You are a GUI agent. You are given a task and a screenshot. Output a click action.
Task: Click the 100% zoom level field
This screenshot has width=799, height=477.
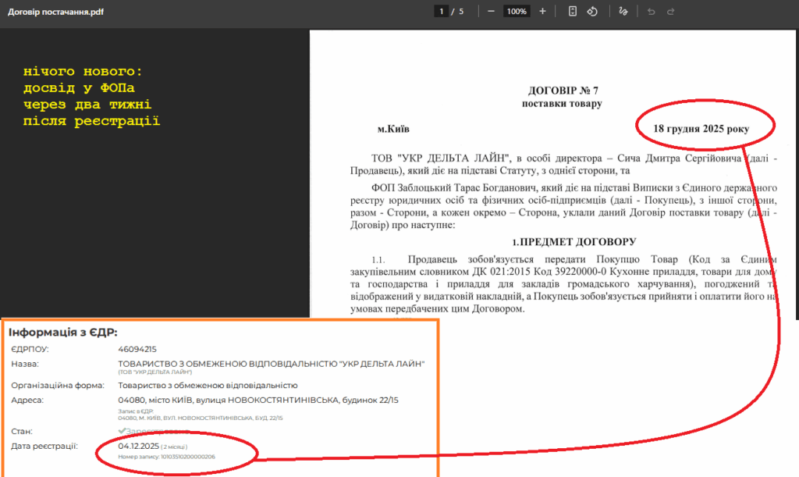pos(516,12)
